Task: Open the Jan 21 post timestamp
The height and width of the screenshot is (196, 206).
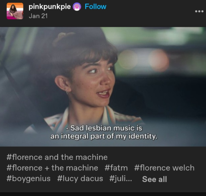Action: (x=38, y=16)
